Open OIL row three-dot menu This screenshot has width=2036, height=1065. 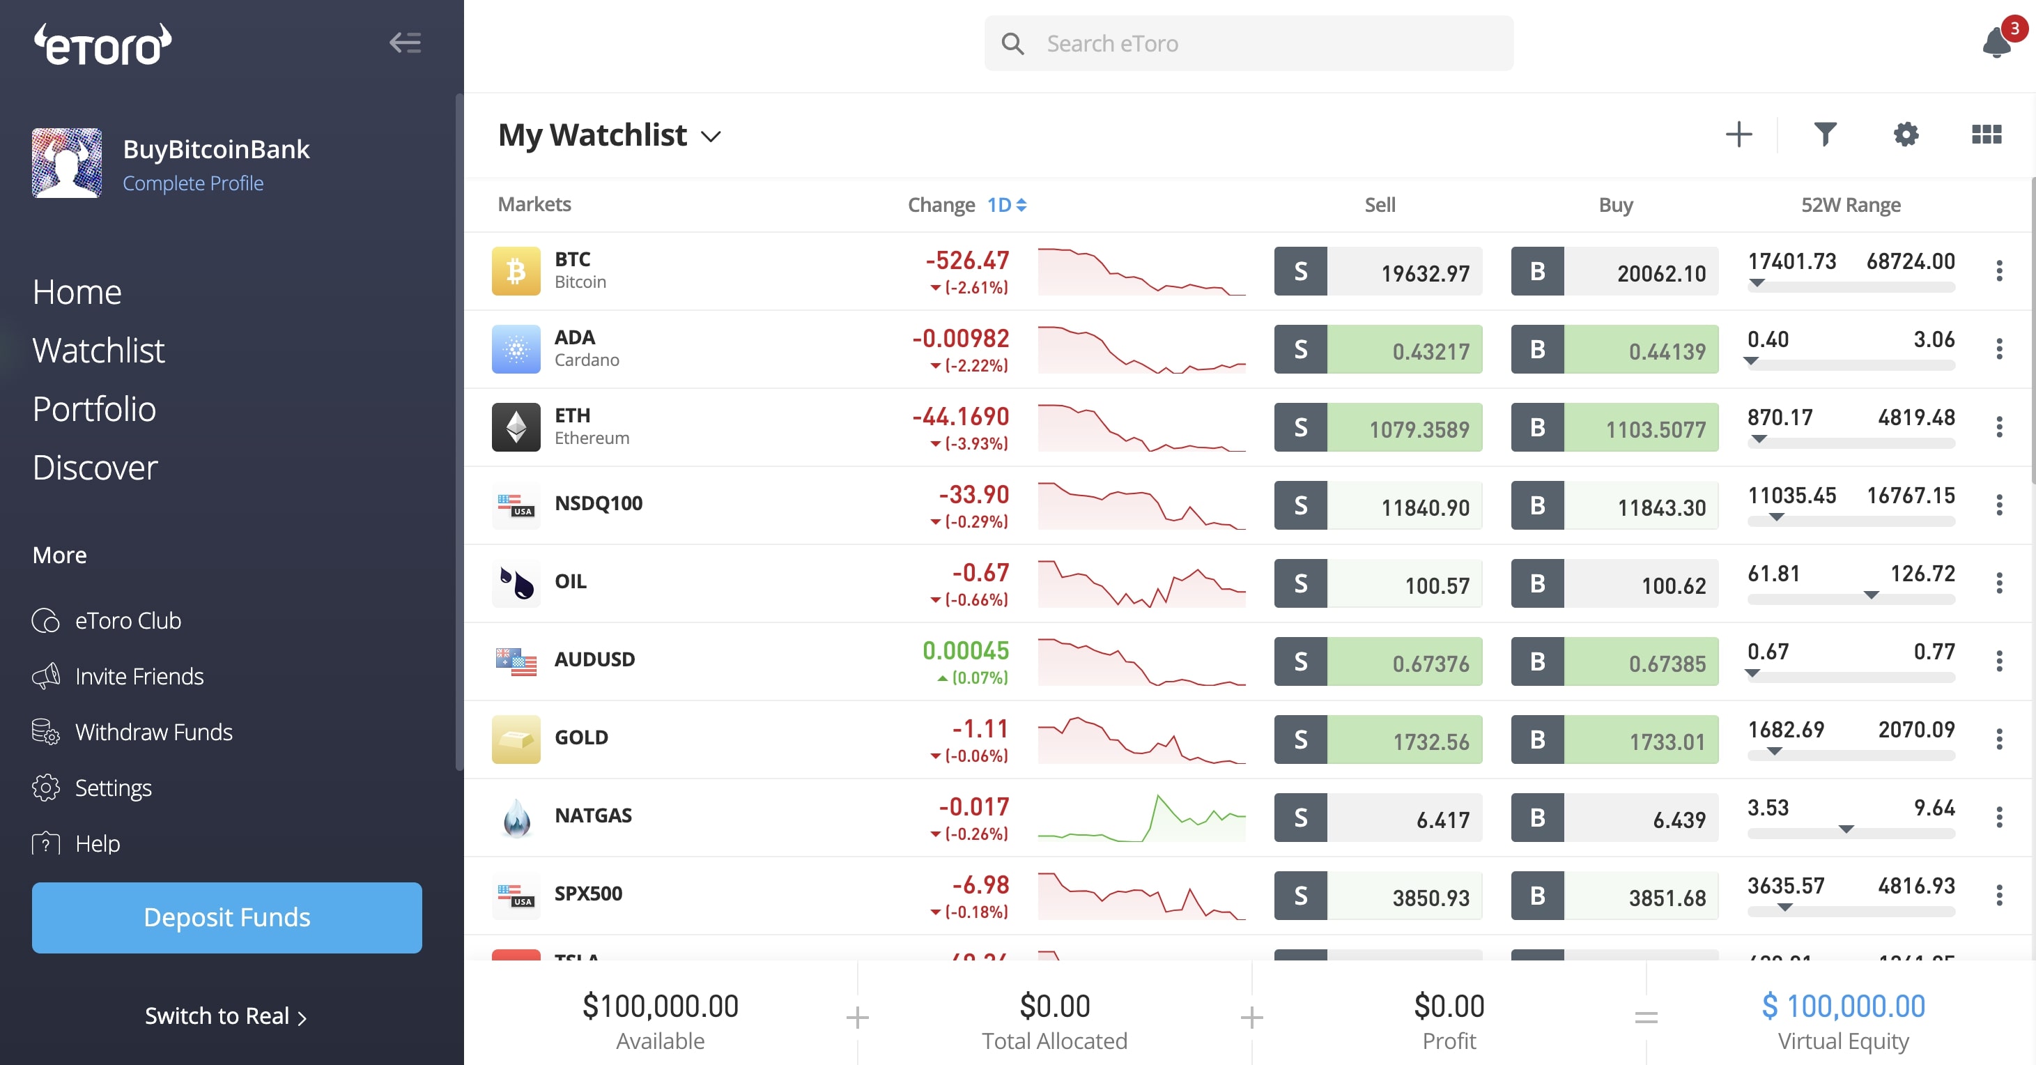(x=1999, y=583)
